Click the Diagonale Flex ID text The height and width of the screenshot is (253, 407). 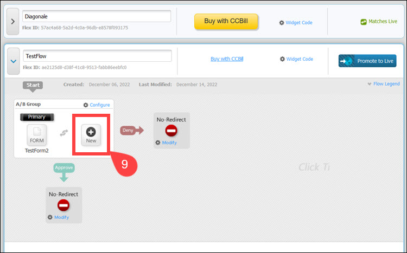(75, 28)
